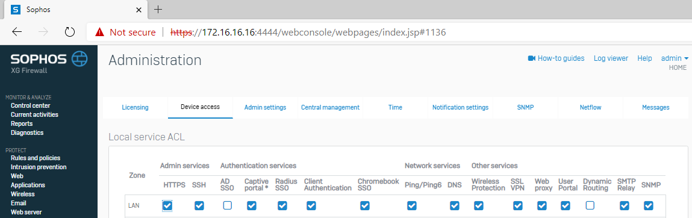692x218 pixels.
Task: Click the Sophos XG Firewall logo
Action: 49,61
